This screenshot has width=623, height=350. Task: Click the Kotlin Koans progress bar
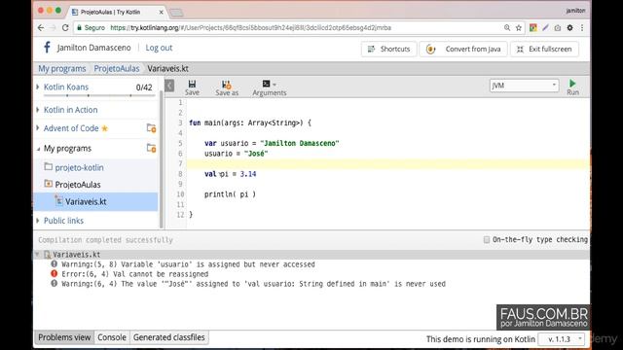(x=99, y=95)
